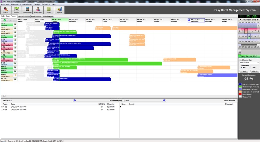Click the Reserve calendar icon
260x142 pixels.
click(x=17, y=10)
